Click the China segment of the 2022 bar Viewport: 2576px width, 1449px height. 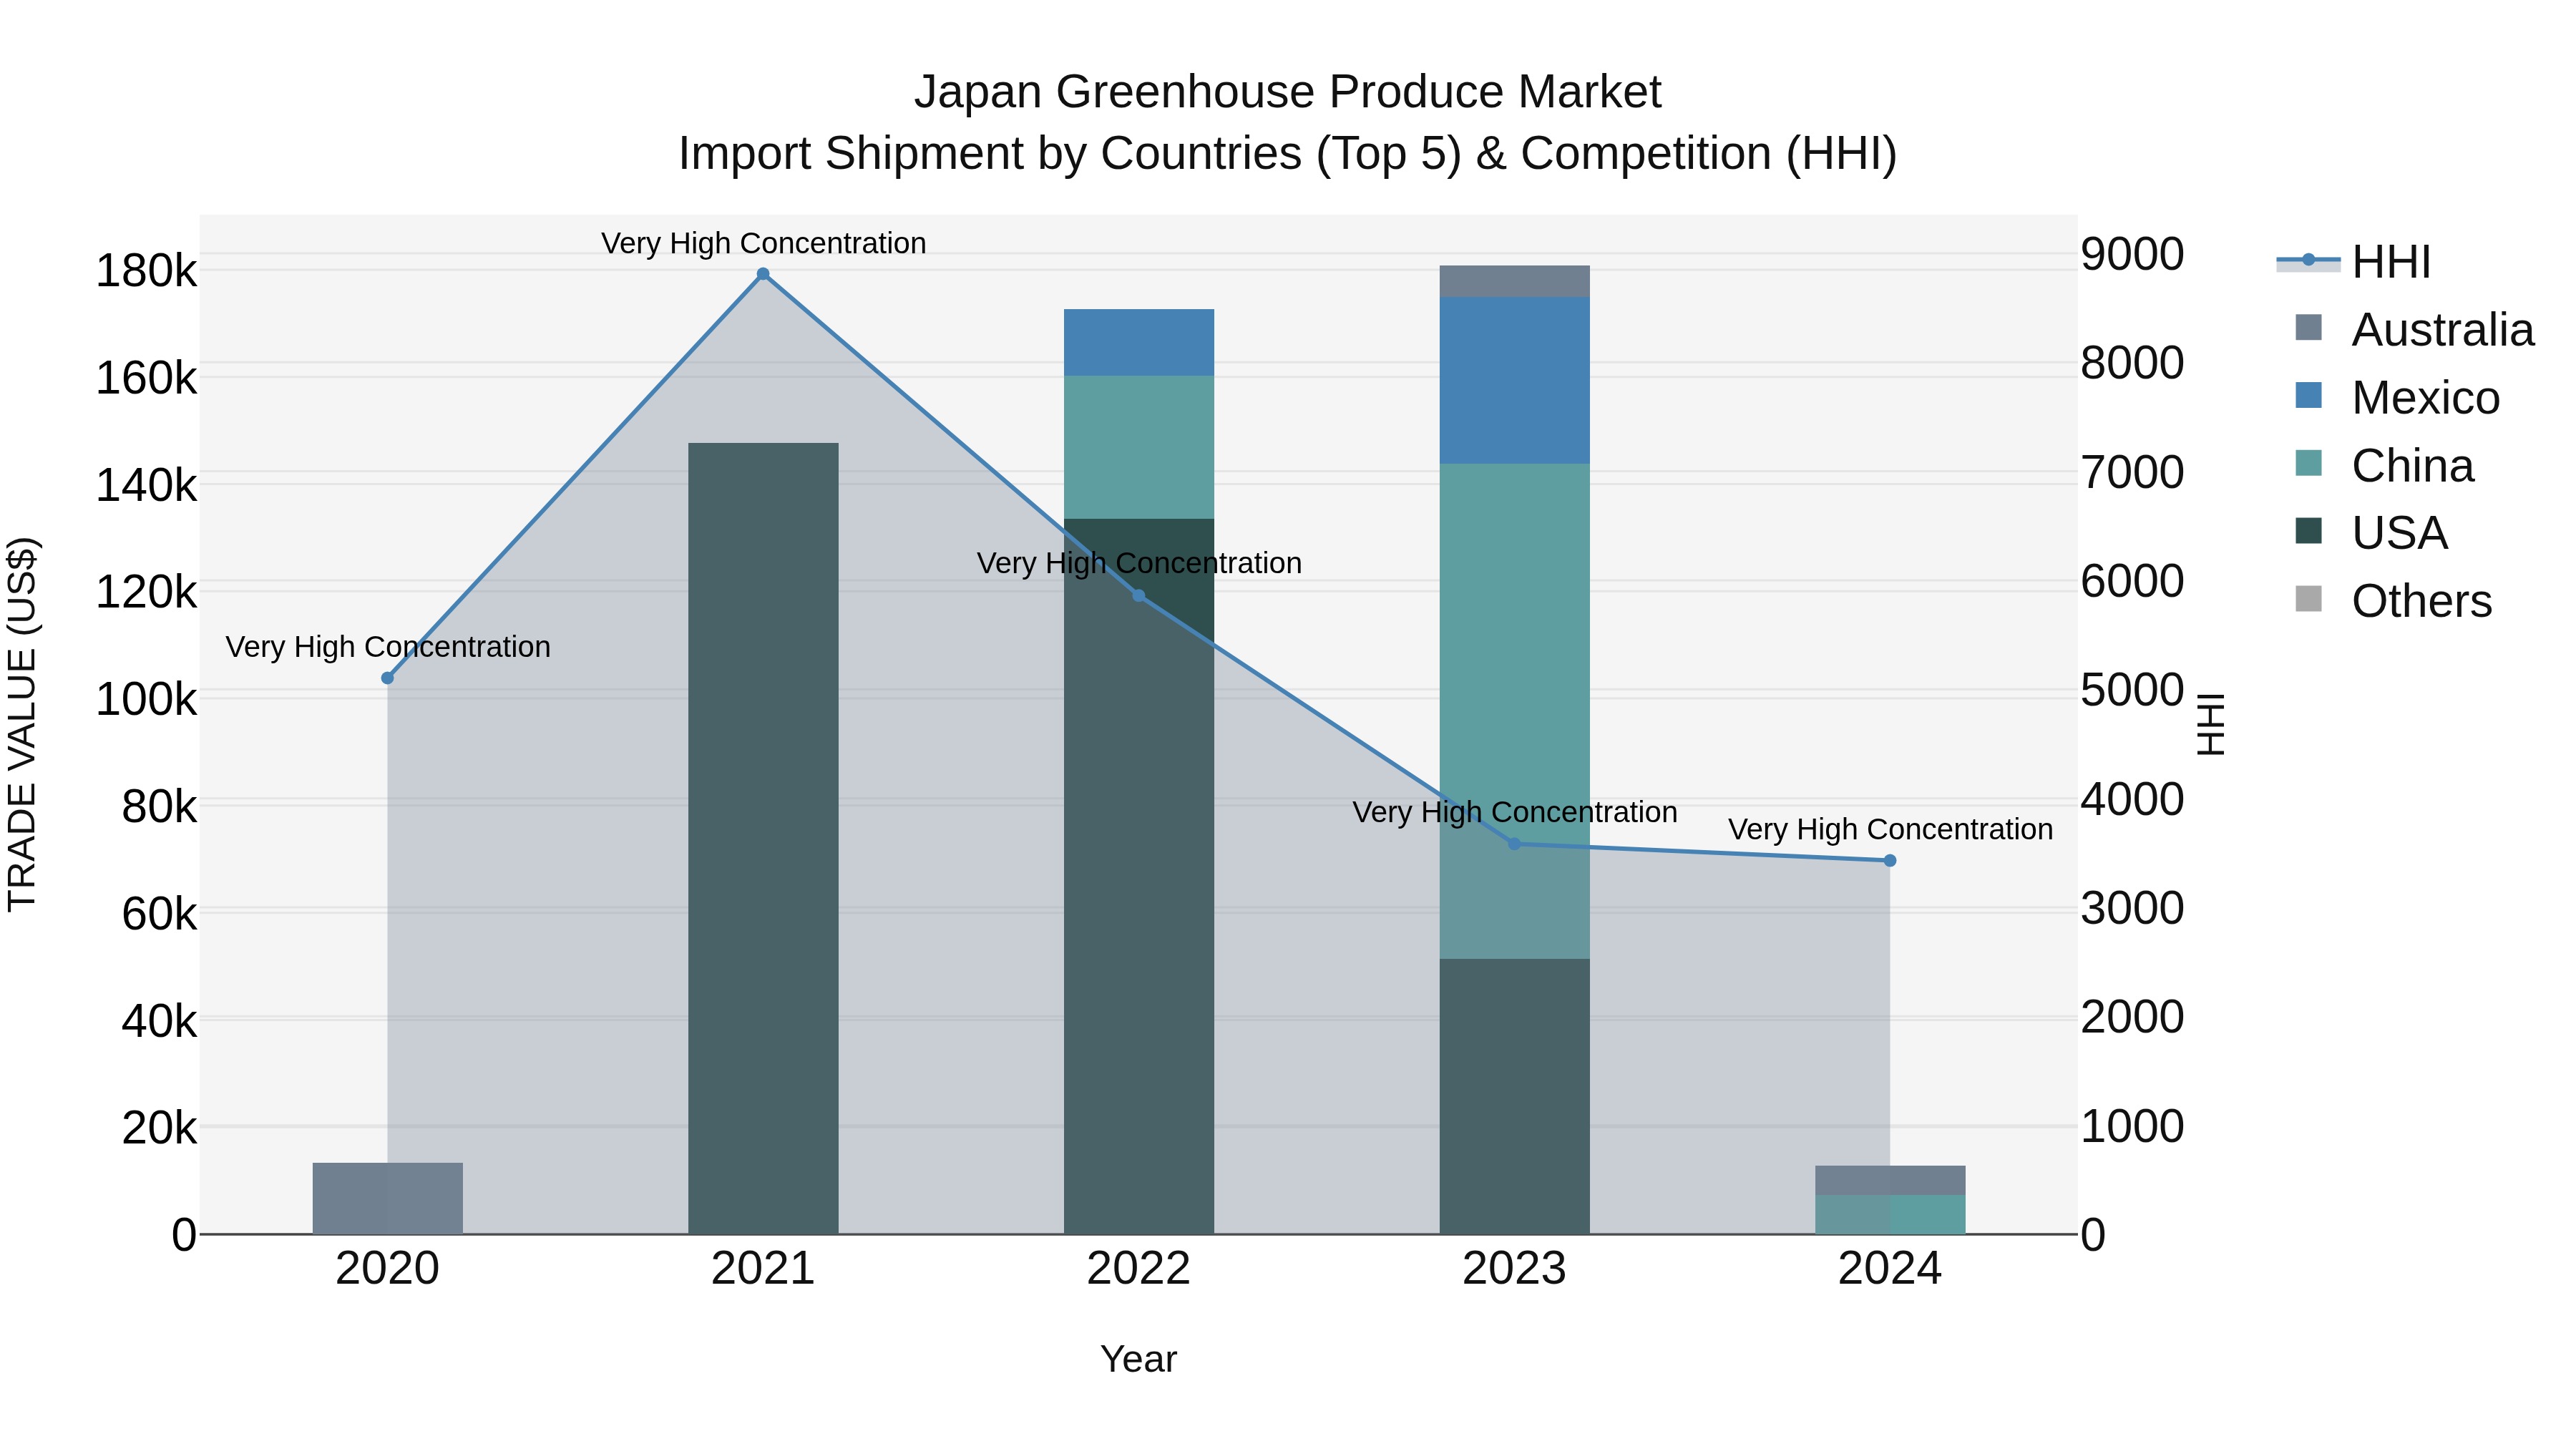pyautogui.click(x=1138, y=447)
